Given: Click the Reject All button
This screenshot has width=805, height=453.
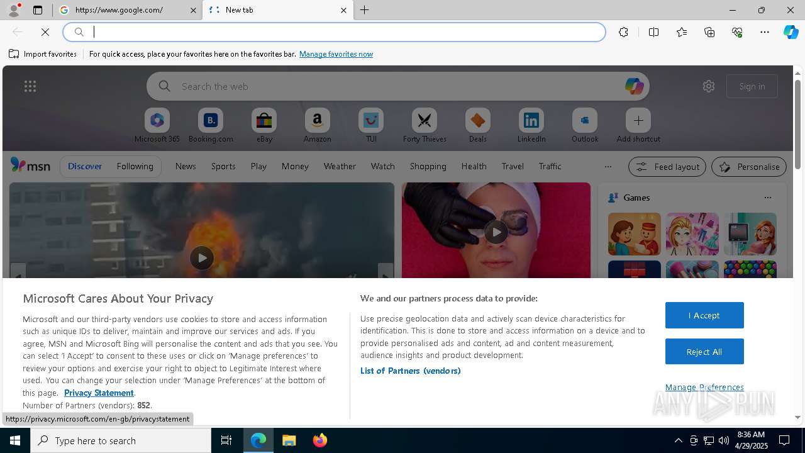Looking at the screenshot, I should coord(704,352).
